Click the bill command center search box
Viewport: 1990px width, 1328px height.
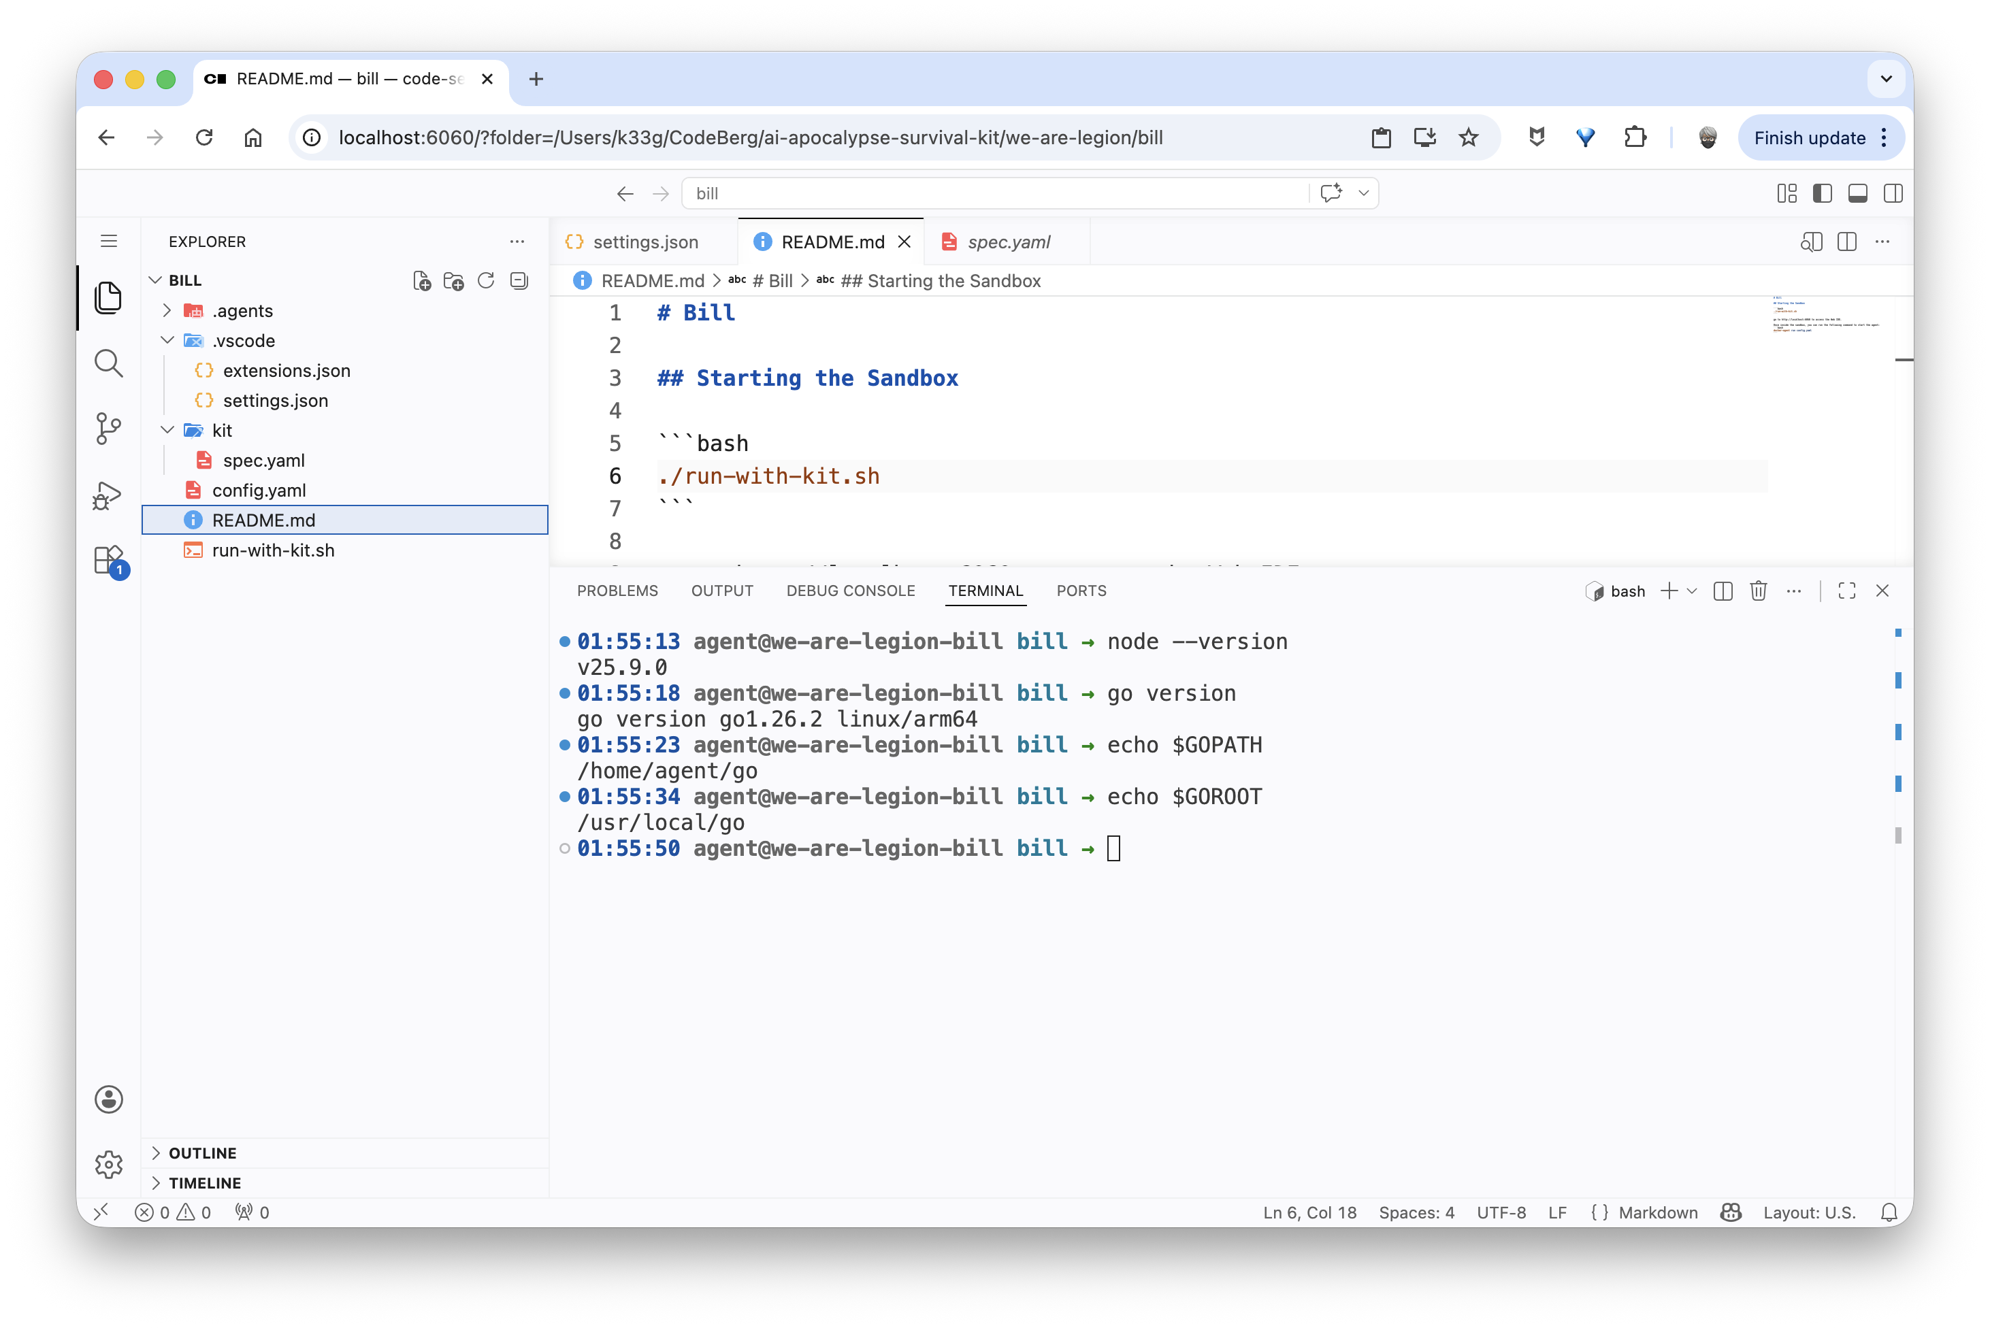pyautogui.click(x=996, y=193)
